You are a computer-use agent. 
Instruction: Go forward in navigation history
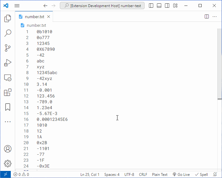54,6
